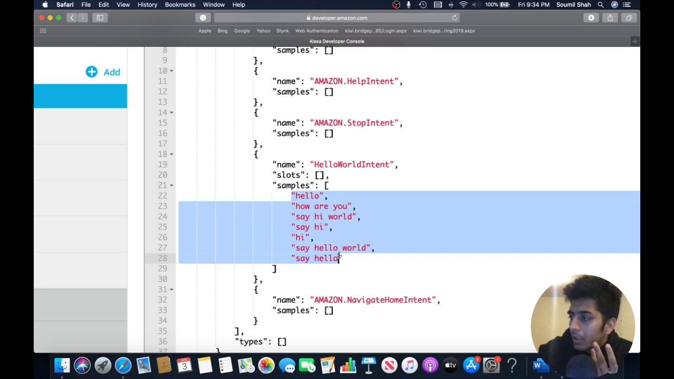Open Safari downloads button
This screenshot has width=674, height=379.
591,18
